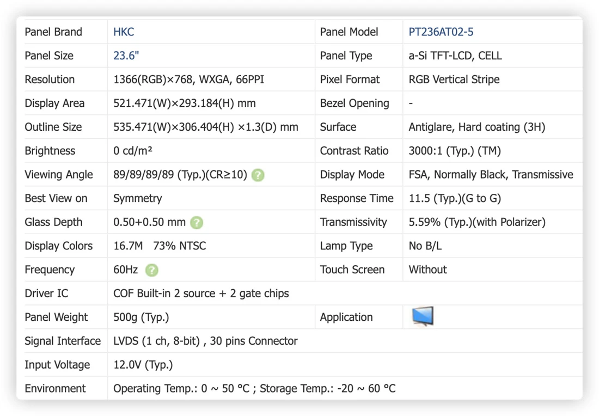The height and width of the screenshot is (416, 599).
Task: Click the display colors value 16.7M 73% NTSC
Action: click(x=160, y=246)
